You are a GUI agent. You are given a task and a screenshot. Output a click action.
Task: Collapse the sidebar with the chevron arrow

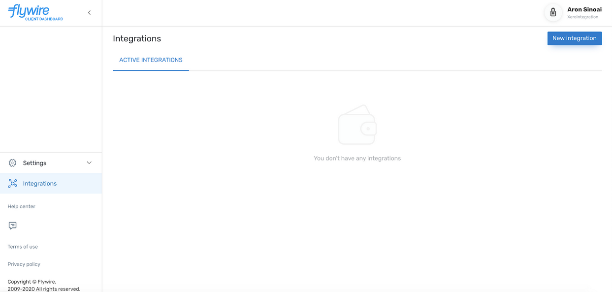click(89, 13)
